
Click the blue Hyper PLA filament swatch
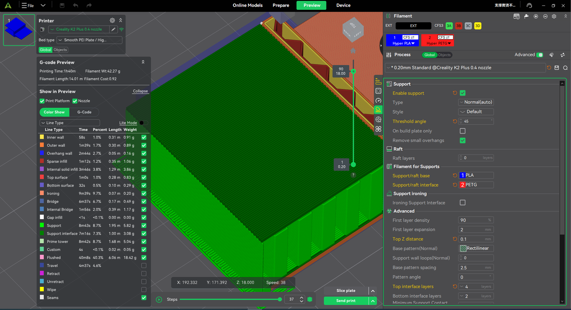click(403, 41)
